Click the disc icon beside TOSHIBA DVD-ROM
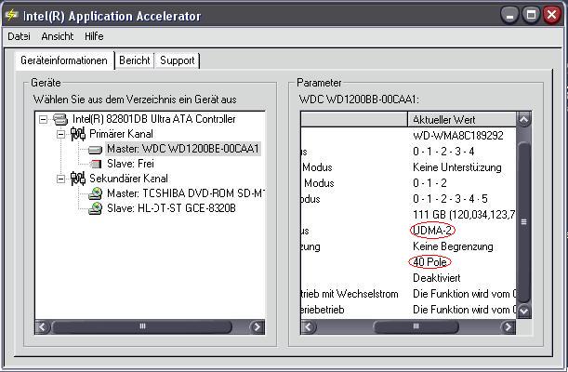Image resolution: width=568 pixels, height=372 pixels. [x=95, y=193]
